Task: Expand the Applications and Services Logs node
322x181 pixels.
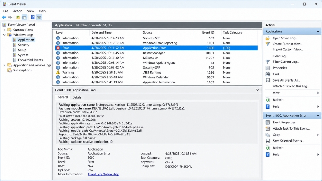Action: (4, 65)
